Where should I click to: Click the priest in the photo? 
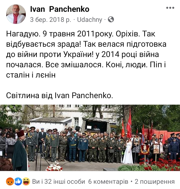[x=20, y=151]
